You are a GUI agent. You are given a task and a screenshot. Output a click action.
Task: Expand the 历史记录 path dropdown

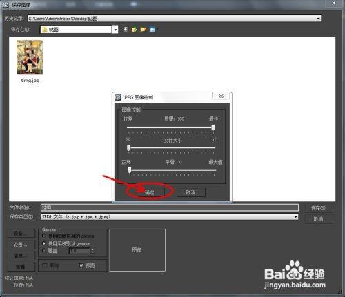click(318, 19)
